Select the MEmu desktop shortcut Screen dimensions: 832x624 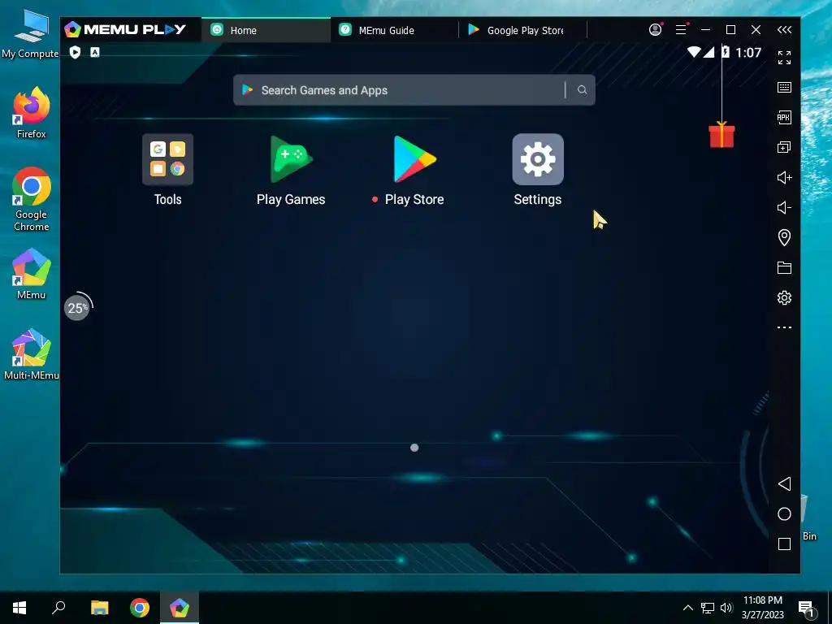point(32,275)
